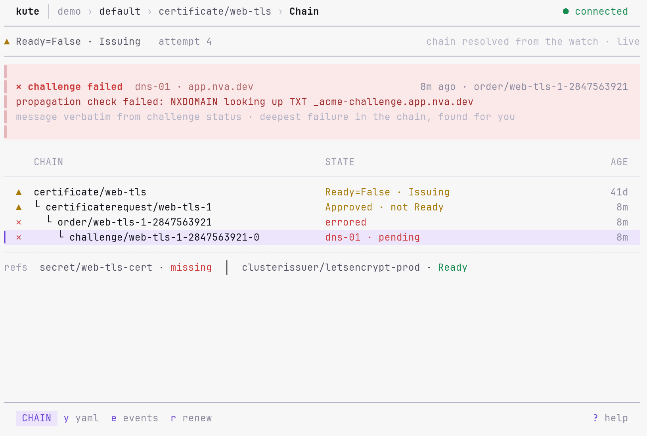Click the tree branch glyph before order/web-tls-1-2847563921
This screenshot has width=647, height=436.
click(x=49, y=220)
